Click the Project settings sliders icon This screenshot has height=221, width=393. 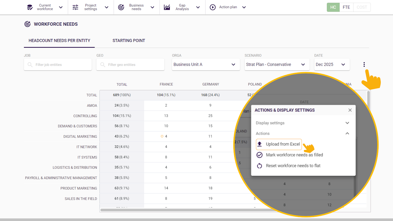pyautogui.click(x=76, y=7)
